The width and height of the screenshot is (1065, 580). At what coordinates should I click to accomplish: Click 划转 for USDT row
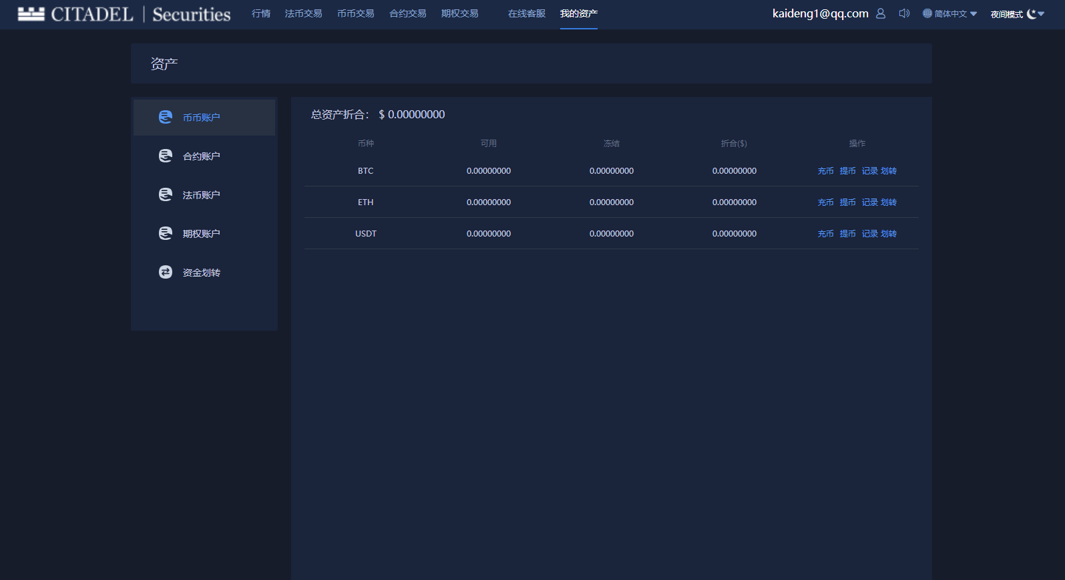point(889,234)
